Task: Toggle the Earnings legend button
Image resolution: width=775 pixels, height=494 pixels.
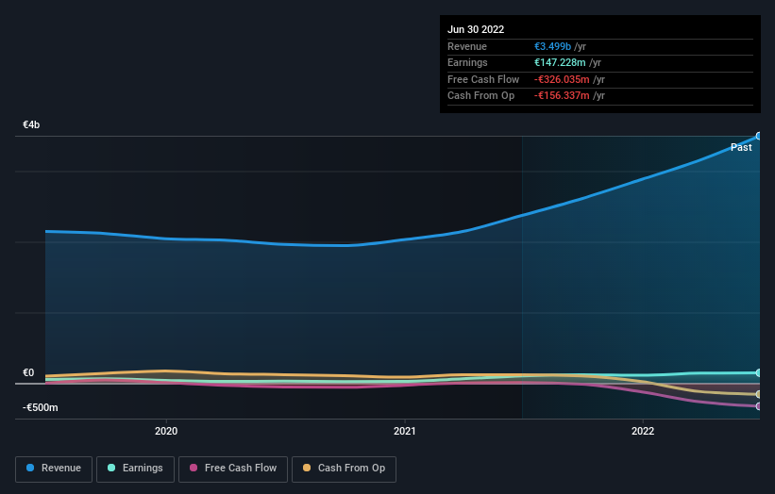Action: point(135,469)
